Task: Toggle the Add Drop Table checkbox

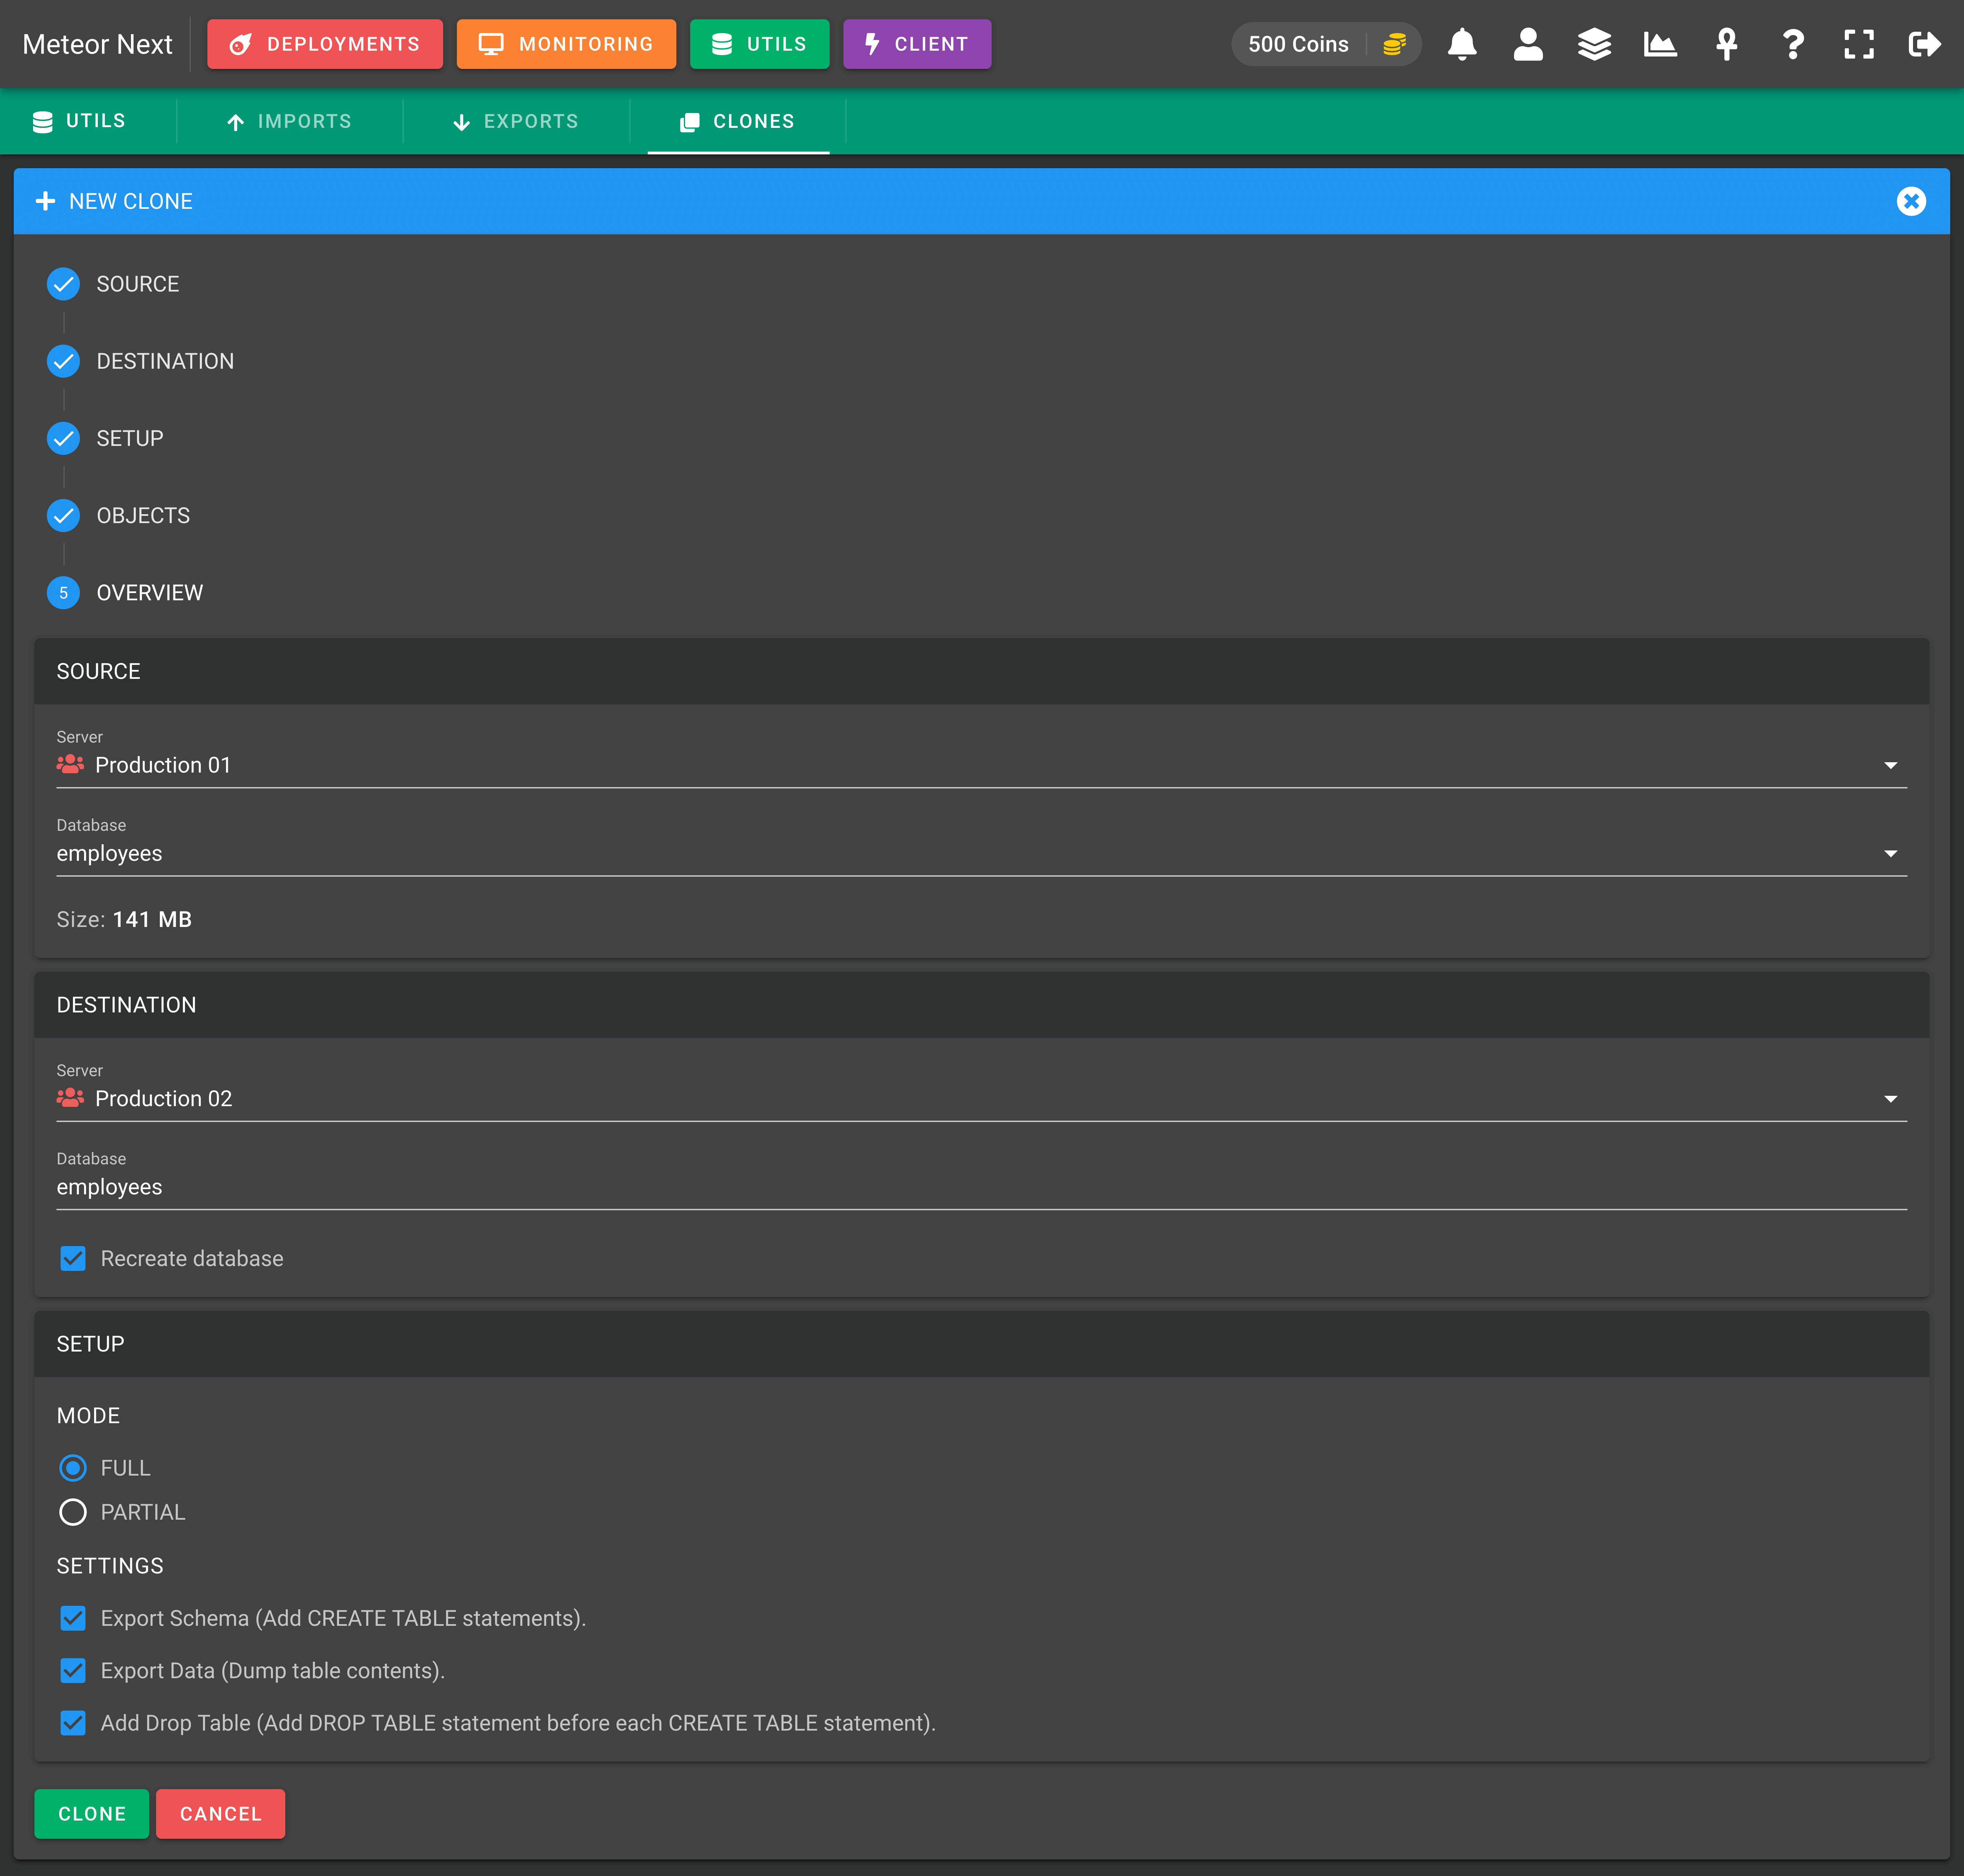Action: pyautogui.click(x=73, y=1723)
